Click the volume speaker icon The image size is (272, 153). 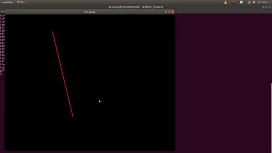click(254, 3)
